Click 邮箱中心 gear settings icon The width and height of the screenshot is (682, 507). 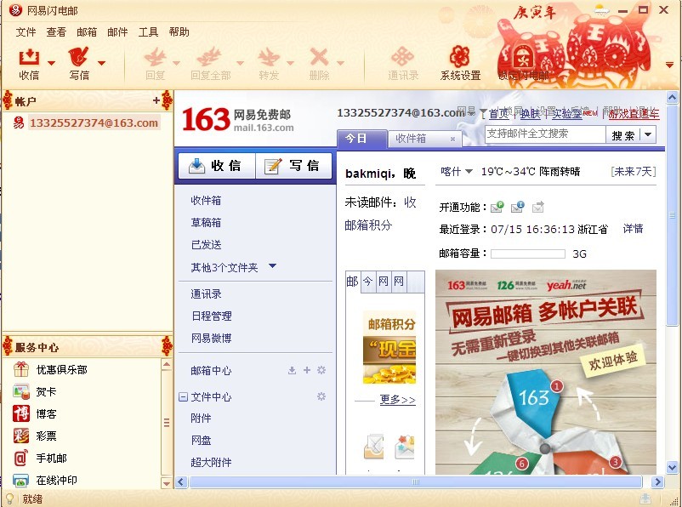pos(321,370)
